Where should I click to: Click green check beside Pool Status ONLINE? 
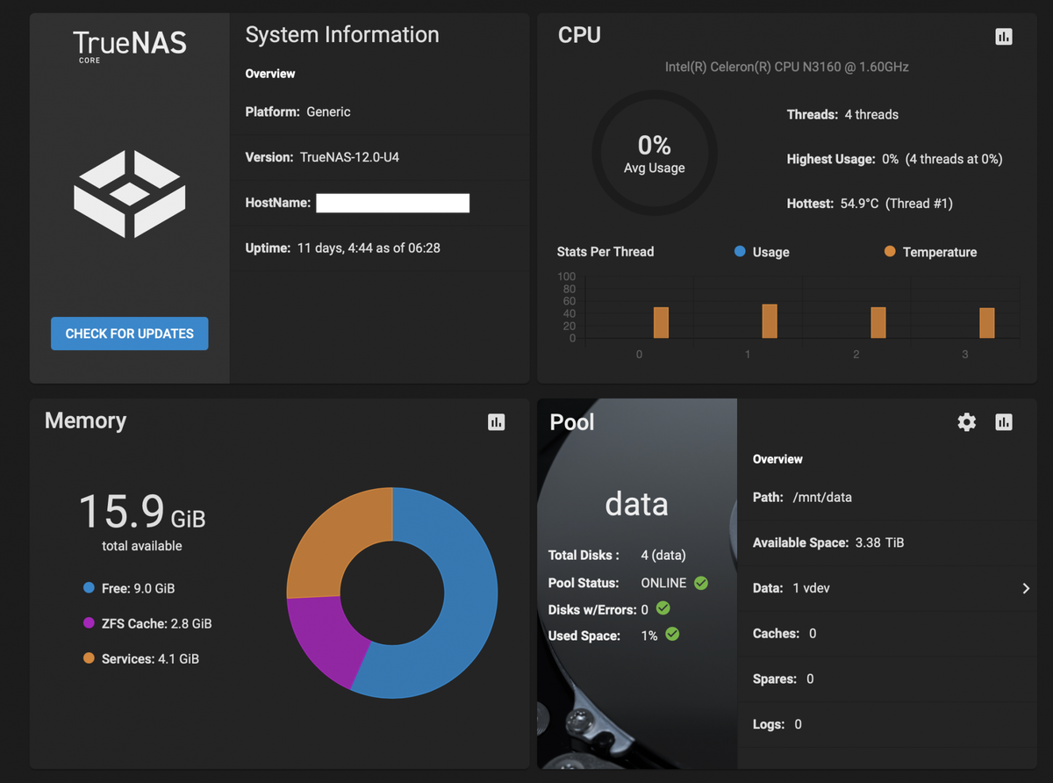point(700,583)
